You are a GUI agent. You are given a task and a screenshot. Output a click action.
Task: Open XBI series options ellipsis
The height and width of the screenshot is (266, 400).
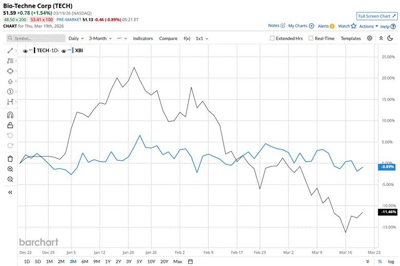pyautogui.click(x=69, y=50)
